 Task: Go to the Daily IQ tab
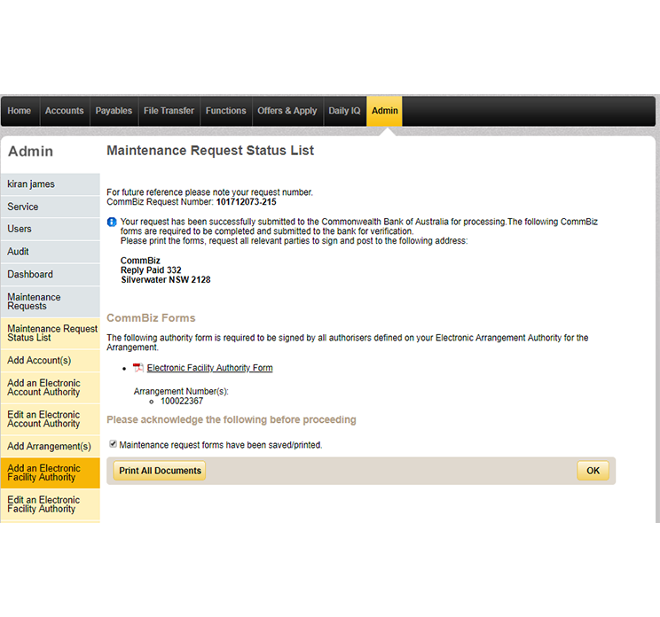click(345, 111)
